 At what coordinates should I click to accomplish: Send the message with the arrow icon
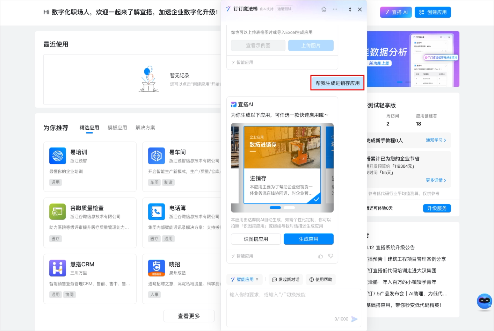coord(354,319)
